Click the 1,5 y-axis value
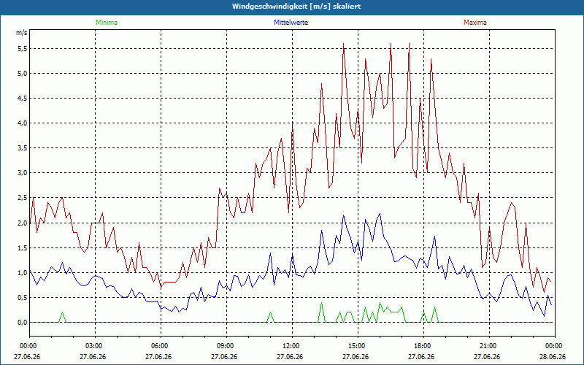This screenshot has height=365, width=584. click(23, 247)
